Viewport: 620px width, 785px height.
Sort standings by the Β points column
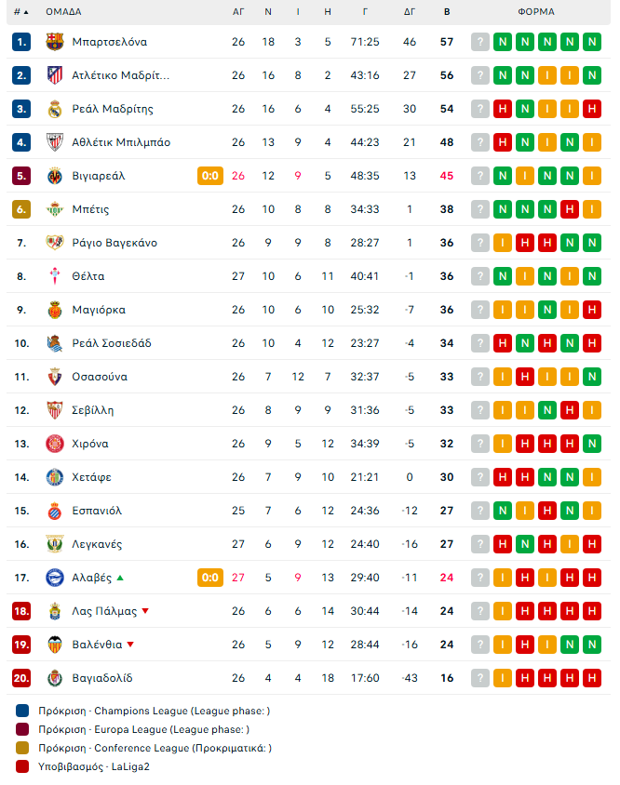point(447,12)
